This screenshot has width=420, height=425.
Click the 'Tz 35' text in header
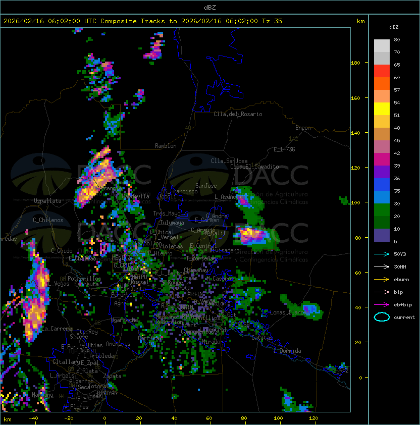(x=272, y=21)
